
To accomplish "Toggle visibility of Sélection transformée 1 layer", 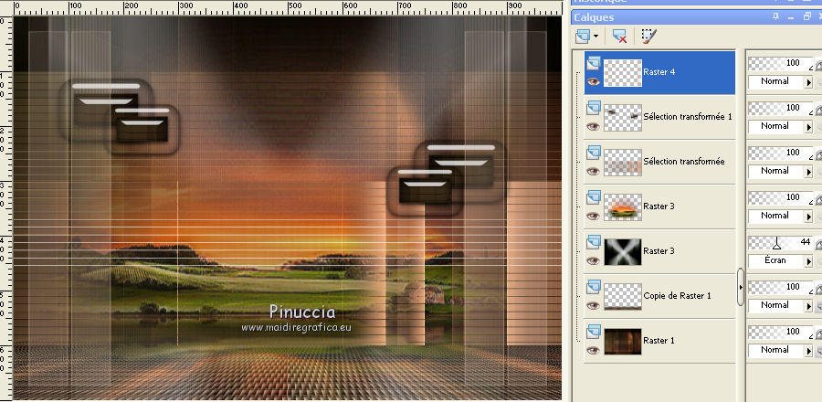I will [593, 126].
